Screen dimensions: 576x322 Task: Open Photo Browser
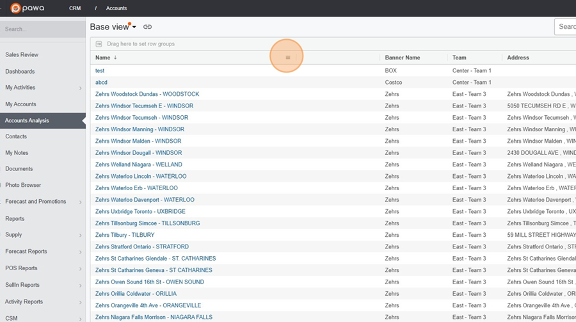[23, 185]
